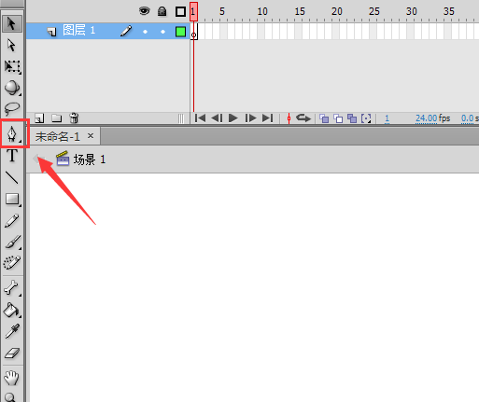Step back one frame

pyautogui.click(x=217, y=118)
